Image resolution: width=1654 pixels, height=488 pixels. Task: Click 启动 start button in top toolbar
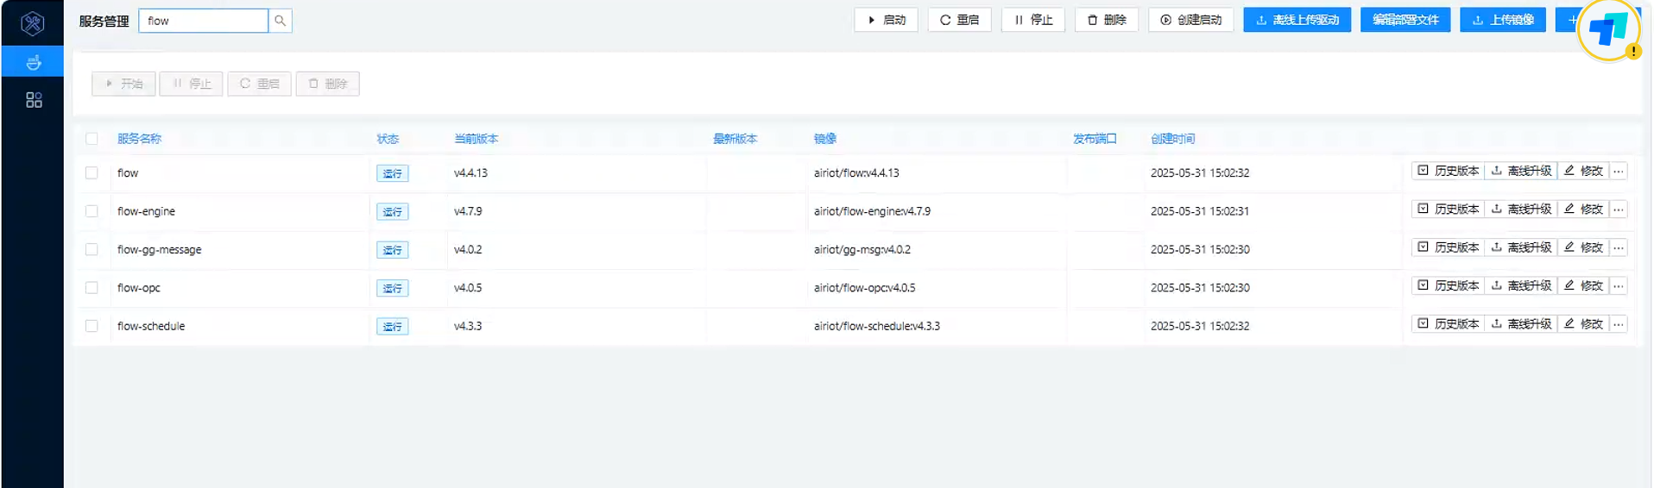click(x=886, y=20)
